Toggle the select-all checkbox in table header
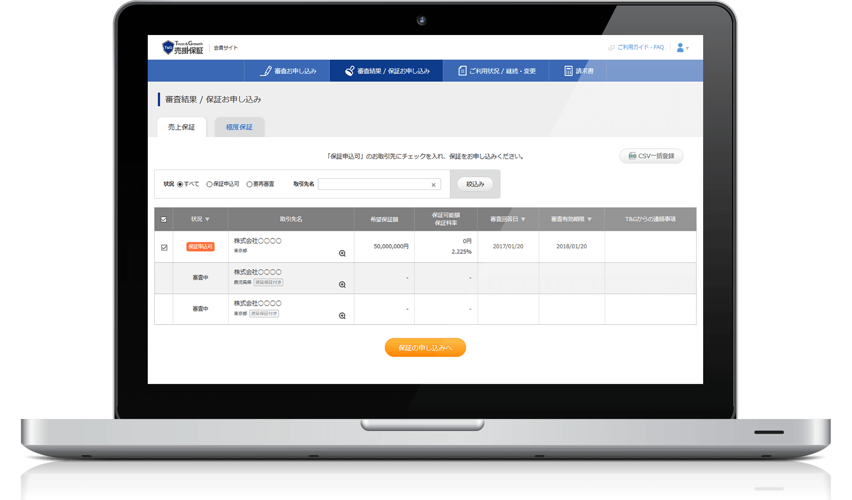 click(x=164, y=219)
